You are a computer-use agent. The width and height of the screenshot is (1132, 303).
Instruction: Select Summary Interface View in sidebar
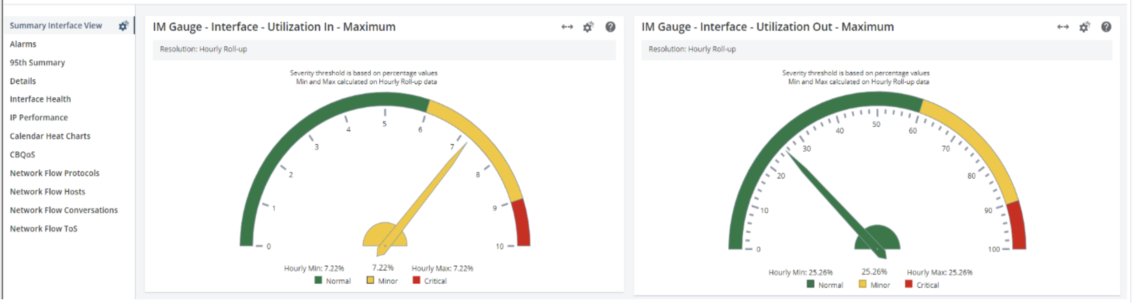(x=56, y=25)
